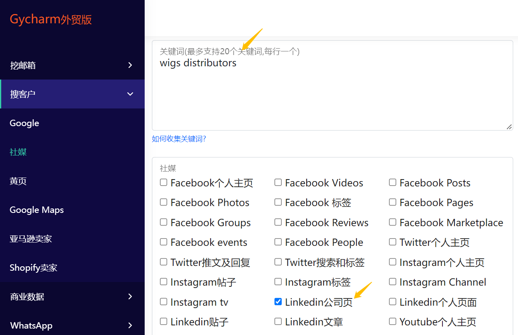Open the Google search submenu item
Image resolution: width=518 pixels, height=335 pixels.
pos(25,123)
